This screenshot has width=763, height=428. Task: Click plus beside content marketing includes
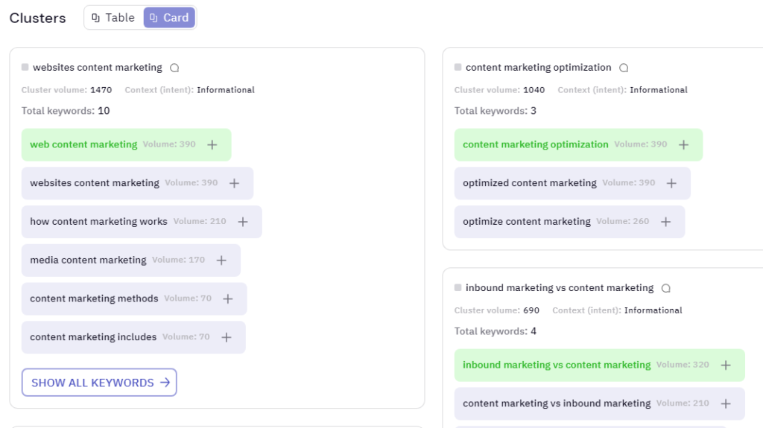(227, 337)
